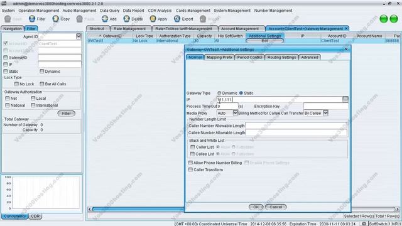Select the GWTest1 gateway cell
This screenshot has height=226, width=402.
click(x=110, y=41)
